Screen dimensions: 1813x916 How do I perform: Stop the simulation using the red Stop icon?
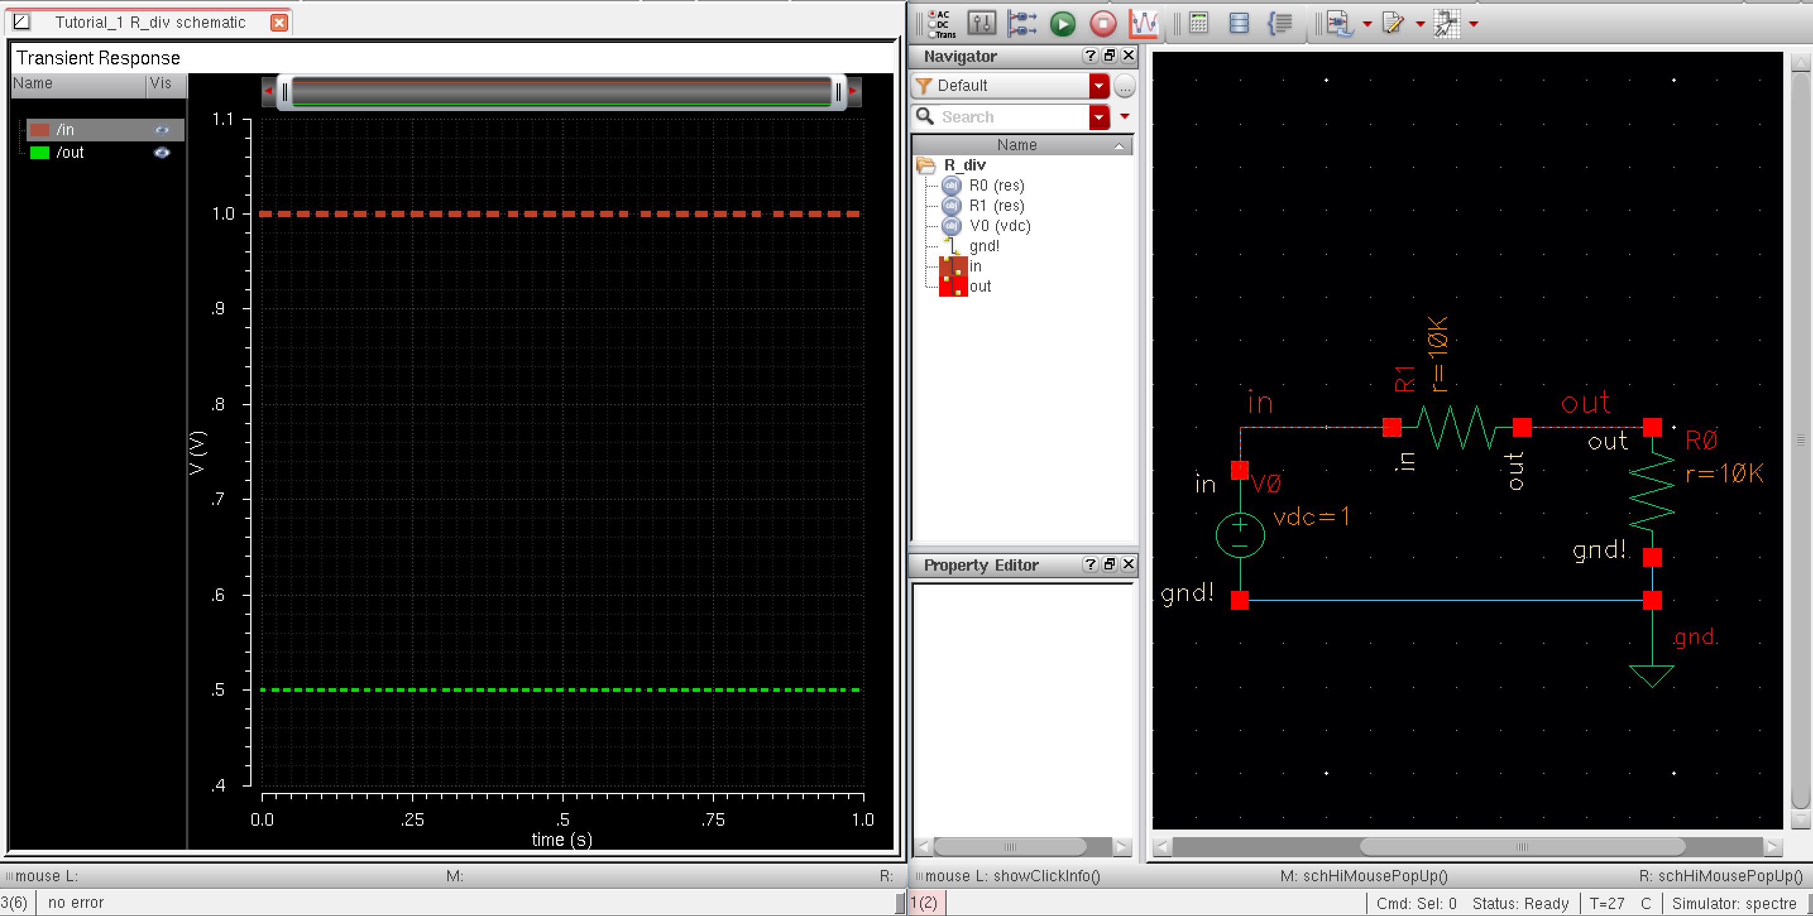click(1103, 23)
